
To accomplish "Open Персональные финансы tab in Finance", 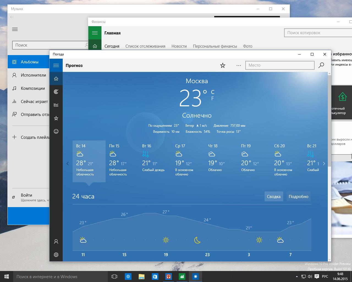I will (215, 46).
